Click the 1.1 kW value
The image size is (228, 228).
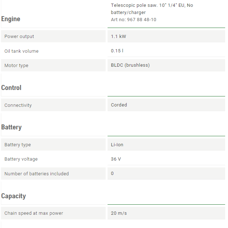119,36
